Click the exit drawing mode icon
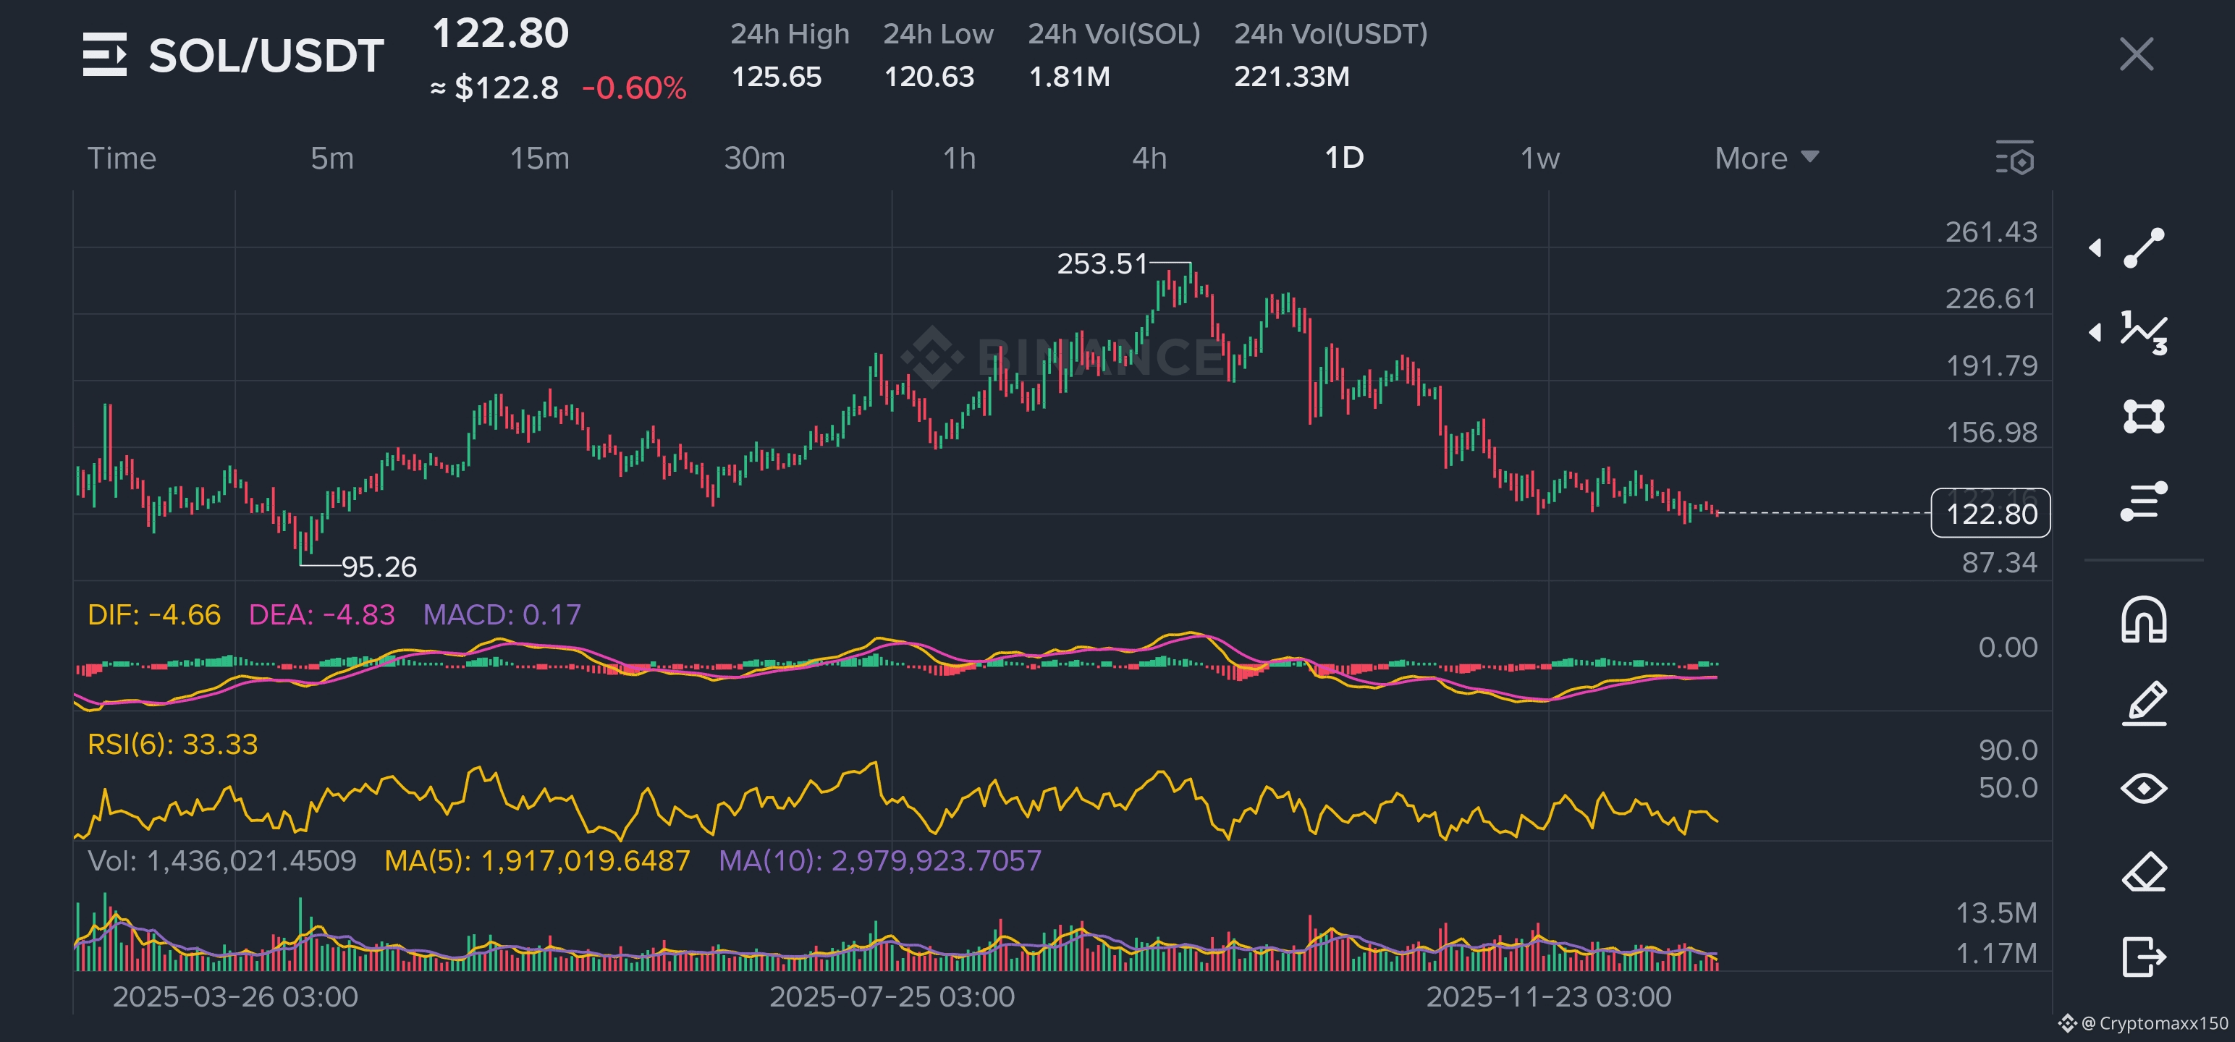The height and width of the screenshot is (1042, 2235). [x=2143, y=956]
